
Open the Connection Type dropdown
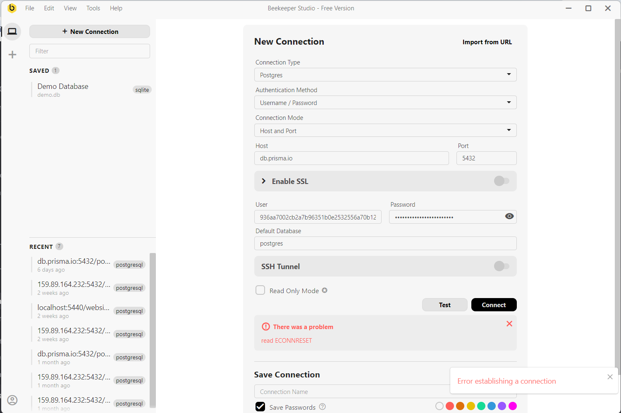pyautogui.click(x=385, y=75)
